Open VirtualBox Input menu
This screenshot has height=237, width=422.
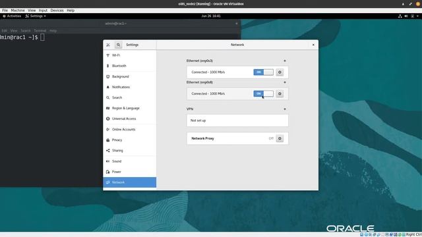click(x=43, y=11)
